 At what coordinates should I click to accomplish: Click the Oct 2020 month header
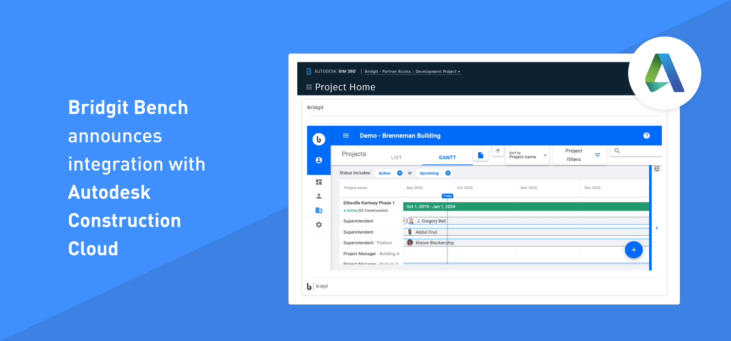coord(465,188)
